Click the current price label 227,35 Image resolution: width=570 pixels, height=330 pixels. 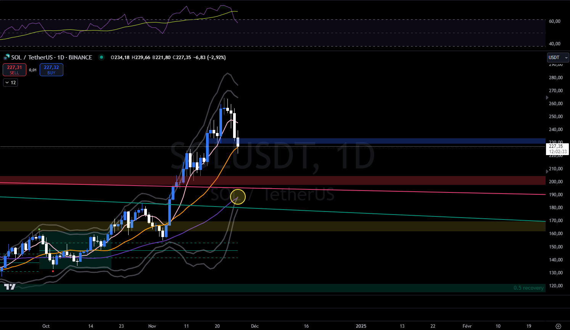point(557,146)
